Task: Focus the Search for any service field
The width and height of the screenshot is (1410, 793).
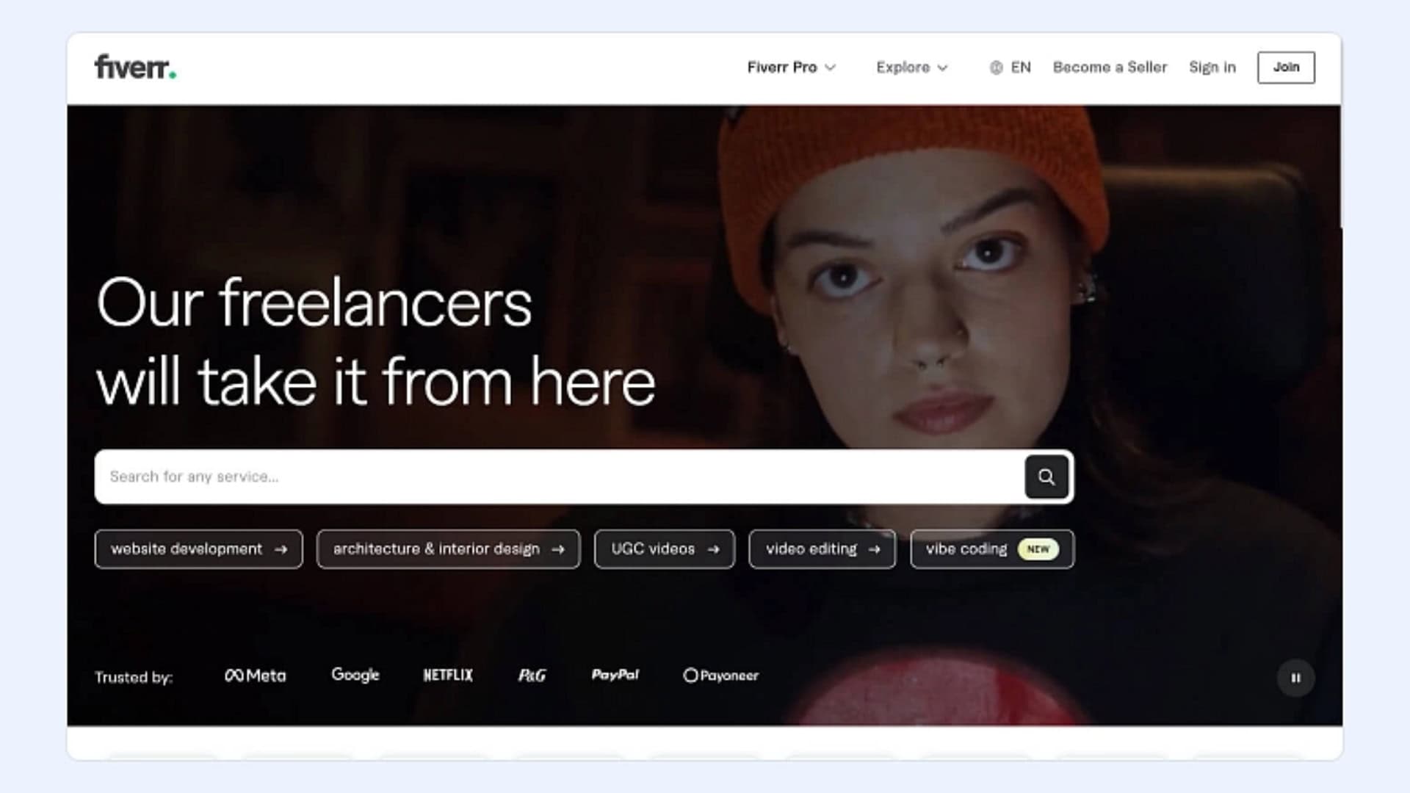Action: coord(558,477)
